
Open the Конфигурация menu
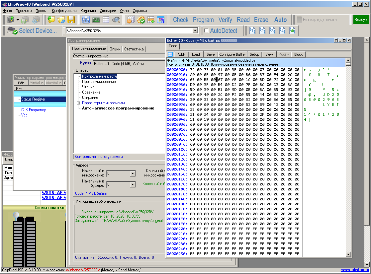pos(64,11)
